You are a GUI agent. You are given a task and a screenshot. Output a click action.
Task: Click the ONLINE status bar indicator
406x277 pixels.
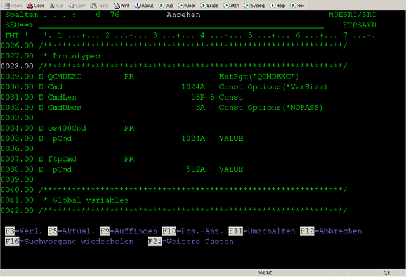(x=265, y=273)
